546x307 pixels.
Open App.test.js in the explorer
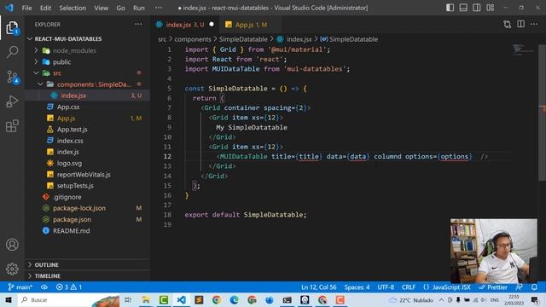[x=87, y=130]
